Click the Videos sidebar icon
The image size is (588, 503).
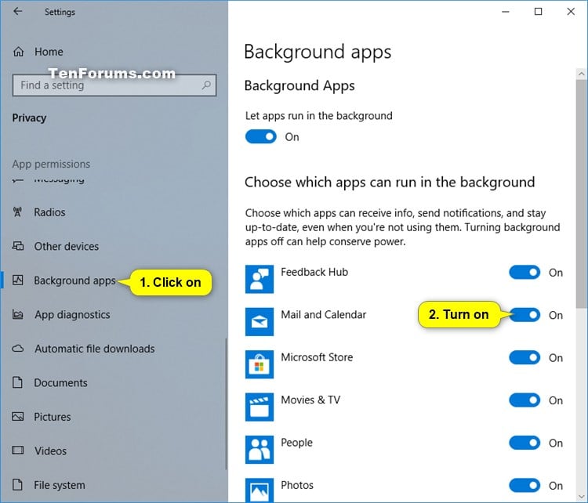pyautogui.click(x=17, y=451)
